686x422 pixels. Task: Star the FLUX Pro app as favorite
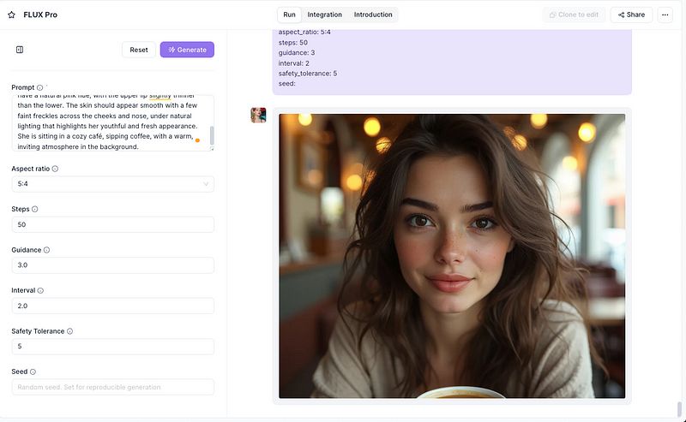[11, 15]
